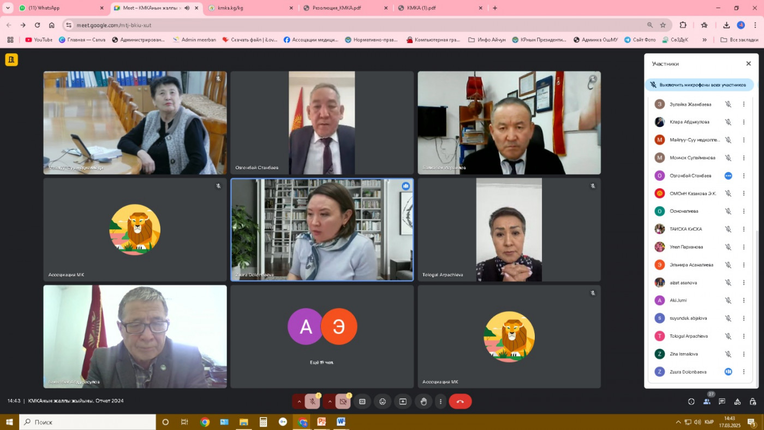Toggle closed captions button
764x430 pixels.
(x=362, y=402)
